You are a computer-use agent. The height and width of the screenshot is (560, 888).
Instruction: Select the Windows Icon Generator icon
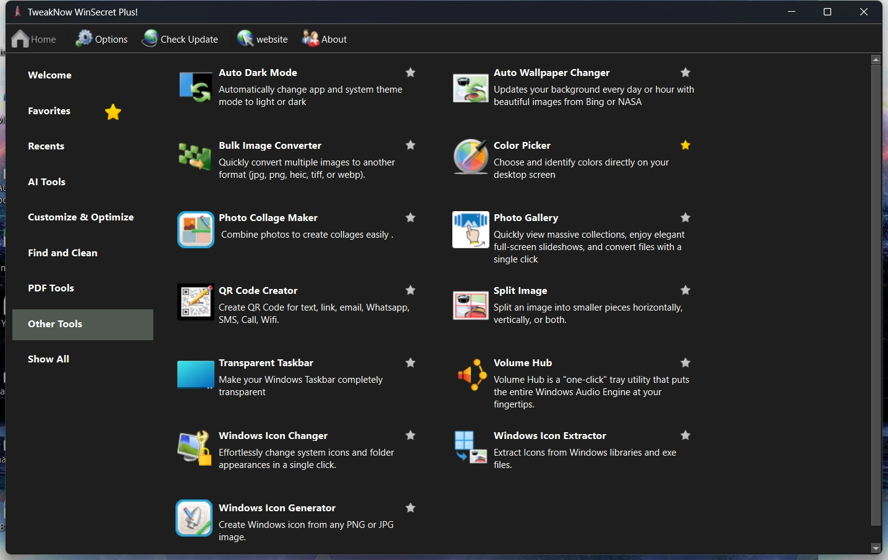tap(194, 518)
